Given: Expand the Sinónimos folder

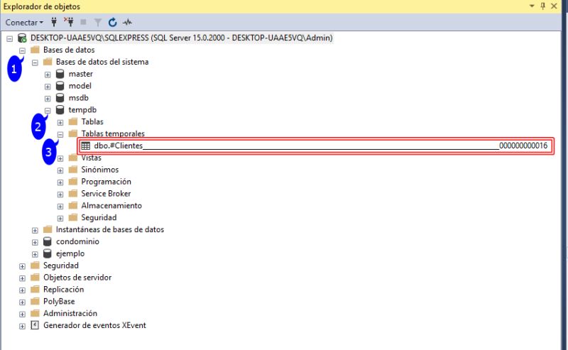Looking at the screenshot, I should (x=60, y=170).
